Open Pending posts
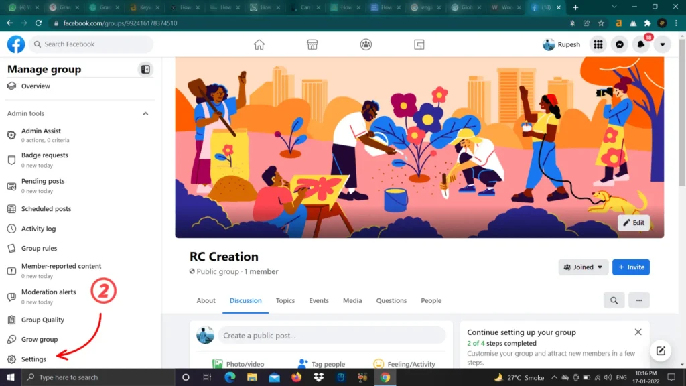The height and width of the screenshot is (386, 686). tap(43, 186)
